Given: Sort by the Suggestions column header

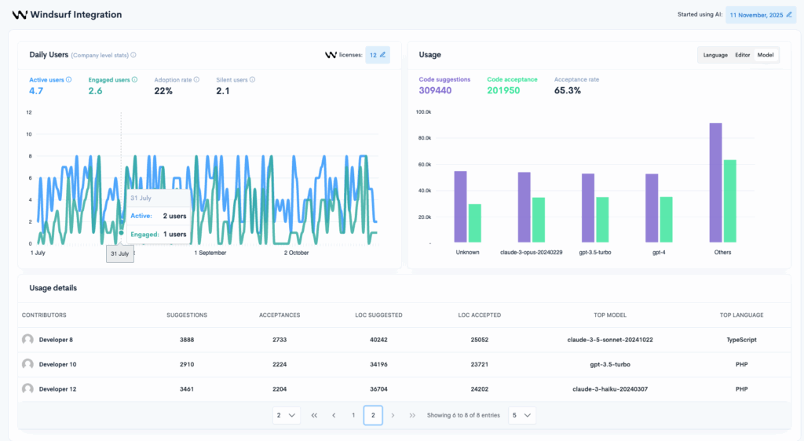Looking at the screenshot, I should pyautogui.click(x=187, y=315).
